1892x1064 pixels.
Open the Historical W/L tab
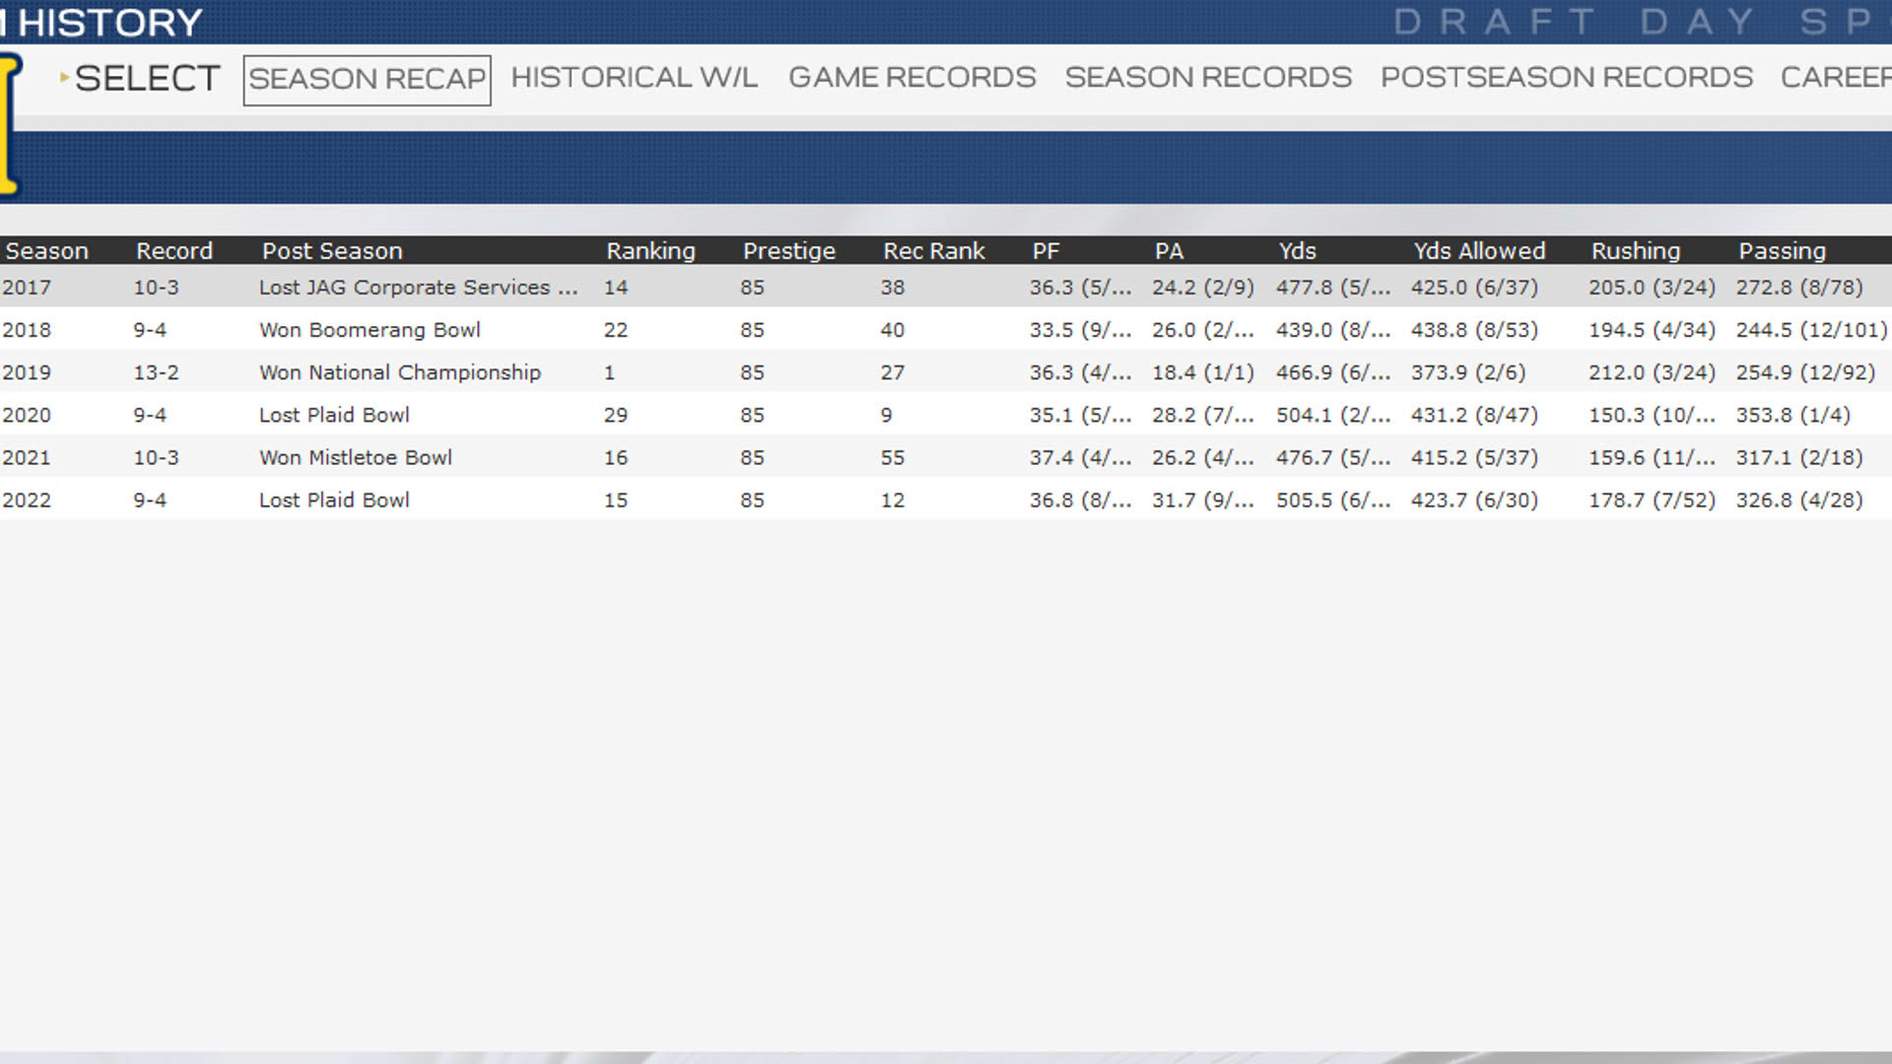[634, 78]
